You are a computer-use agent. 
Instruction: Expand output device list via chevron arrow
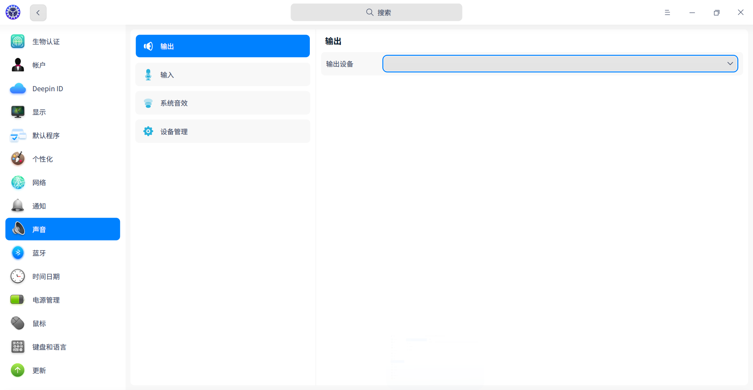click(730, 63)
